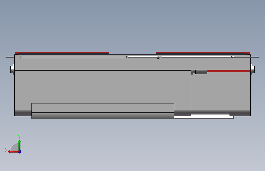Select the small round fitting on middle rod
Viewport: 265px width, 171px height.
pos(158,57)
